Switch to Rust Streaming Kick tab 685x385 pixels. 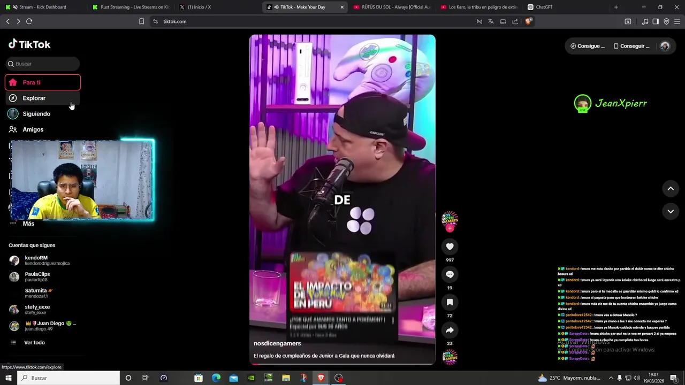pyautogui.click(x=130, y=7)
